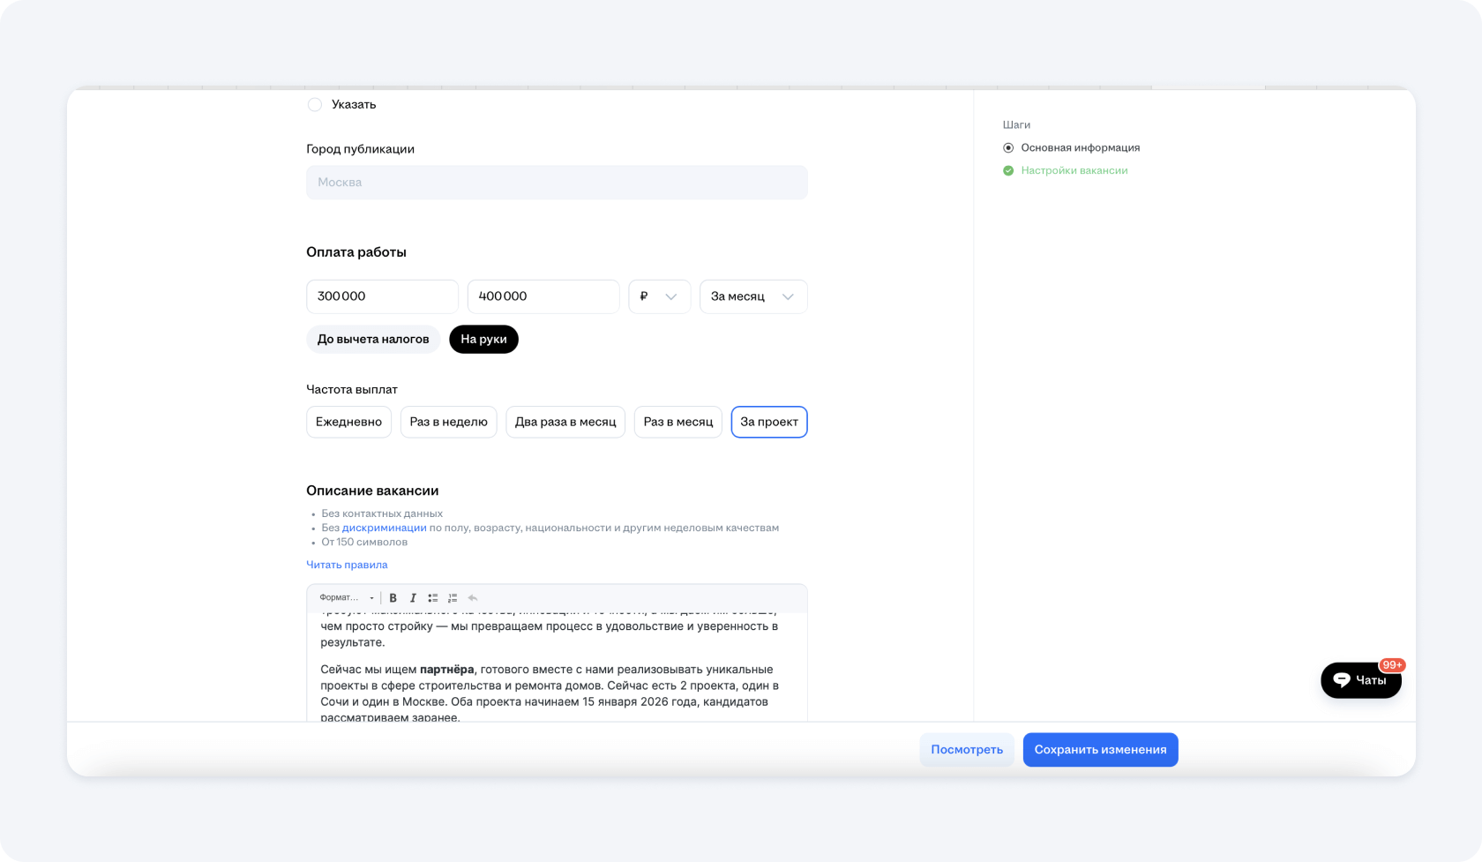Select the Указать radio button

coord(315,105)
